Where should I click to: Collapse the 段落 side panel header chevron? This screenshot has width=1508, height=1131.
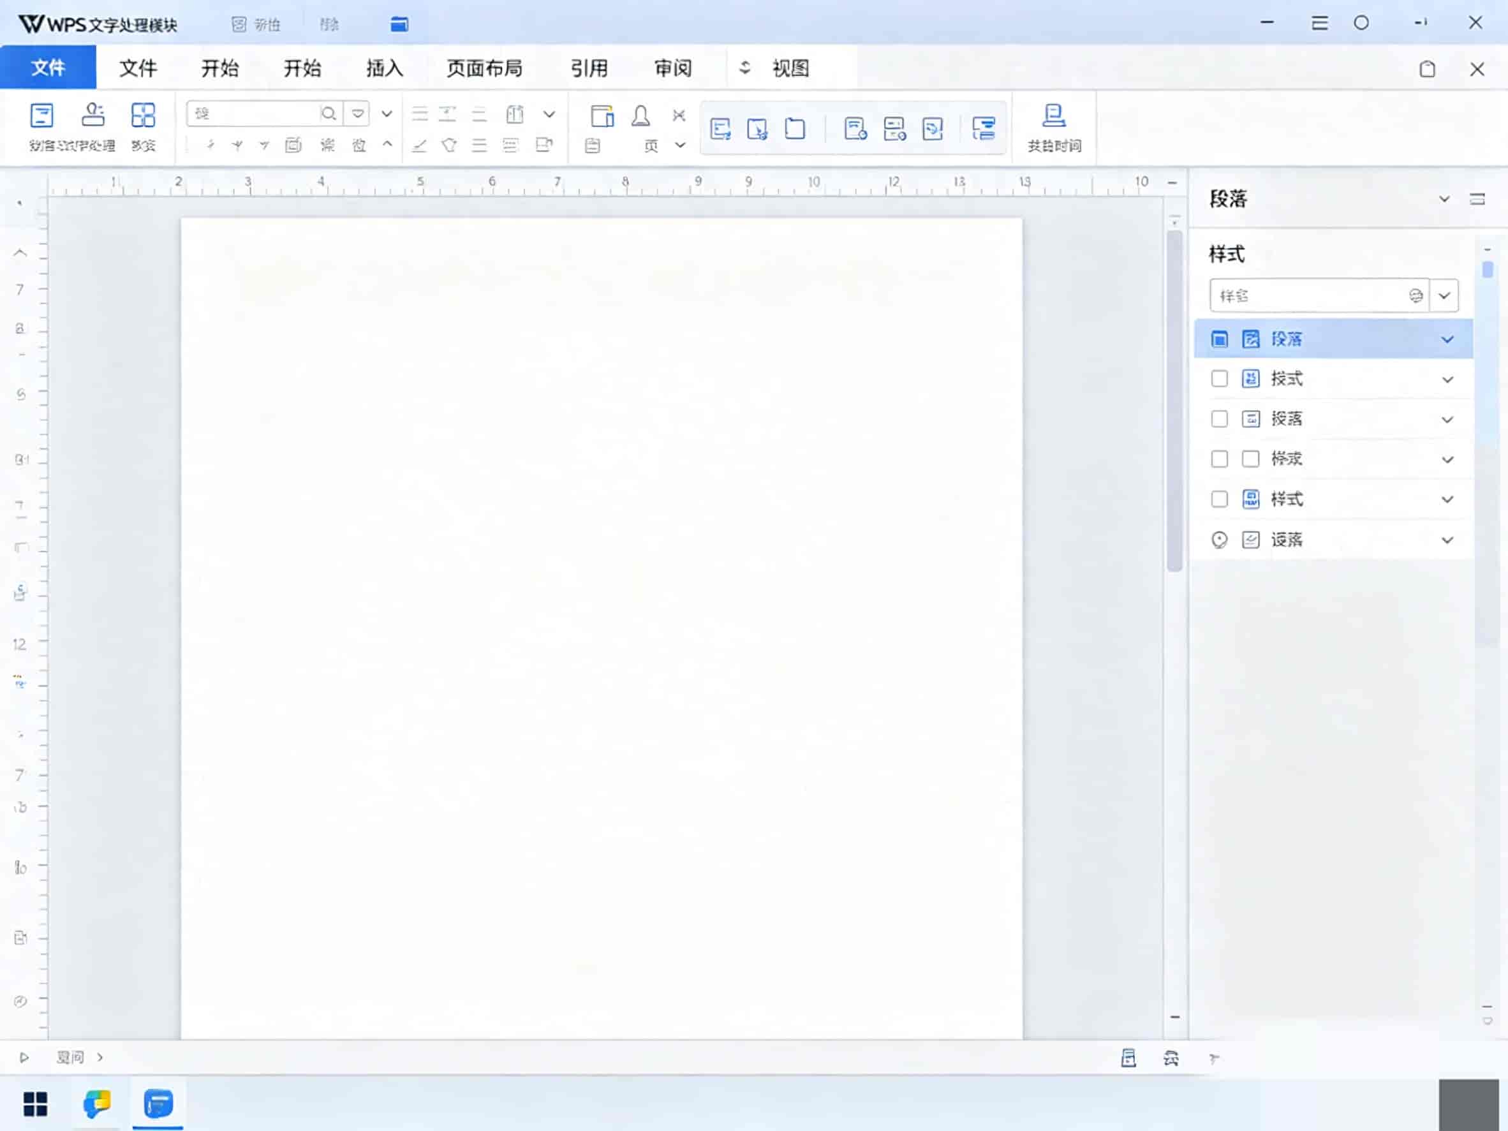(1444, 199)
